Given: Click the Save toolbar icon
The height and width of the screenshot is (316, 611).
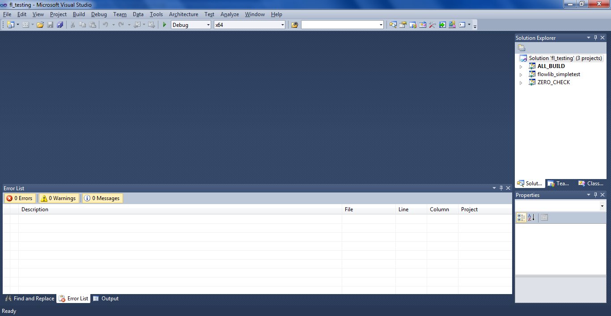Looking at the screenshot, I should click(x=50, y=25).
